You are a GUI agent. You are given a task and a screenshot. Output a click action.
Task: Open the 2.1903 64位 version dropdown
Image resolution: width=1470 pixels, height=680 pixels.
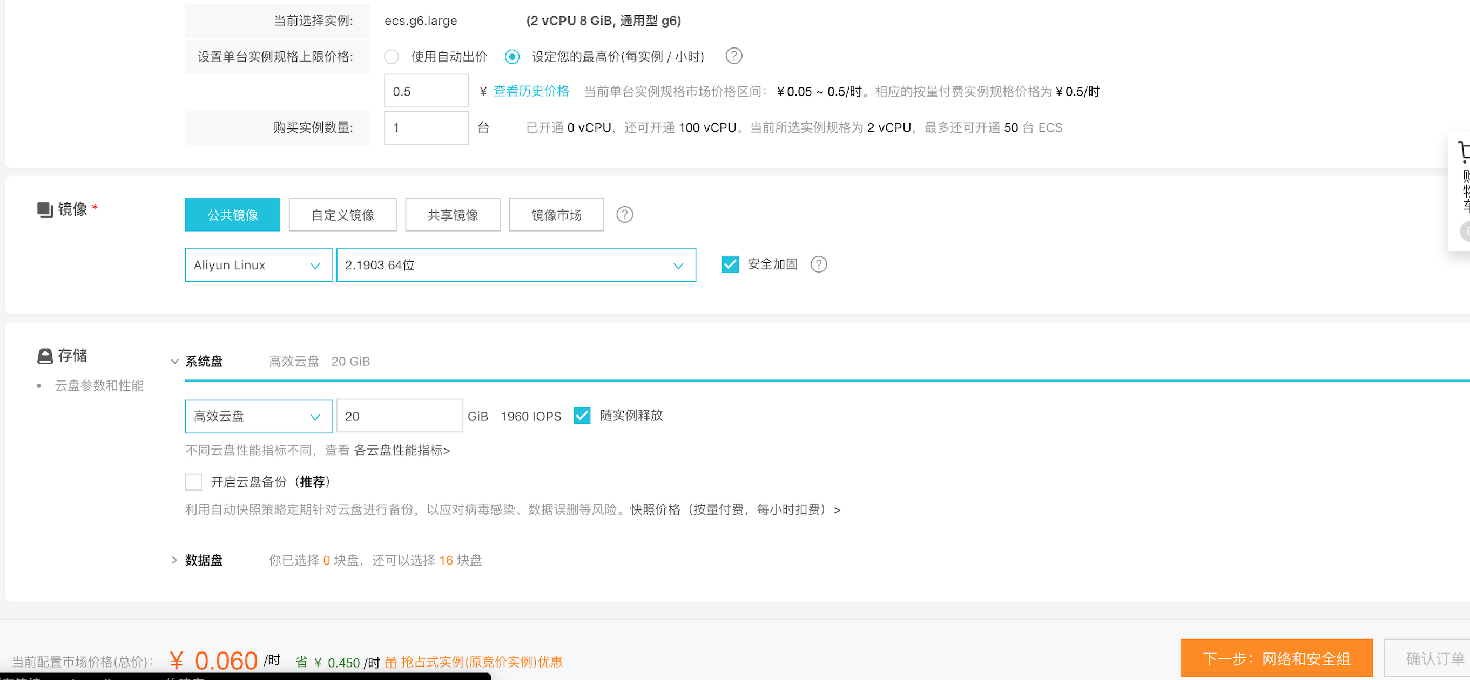(x=515, y=266)
